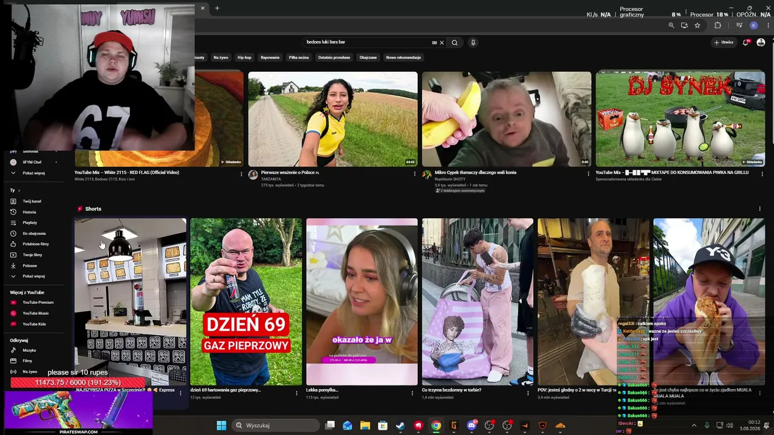Open Windows Start menu

(221, 425)
